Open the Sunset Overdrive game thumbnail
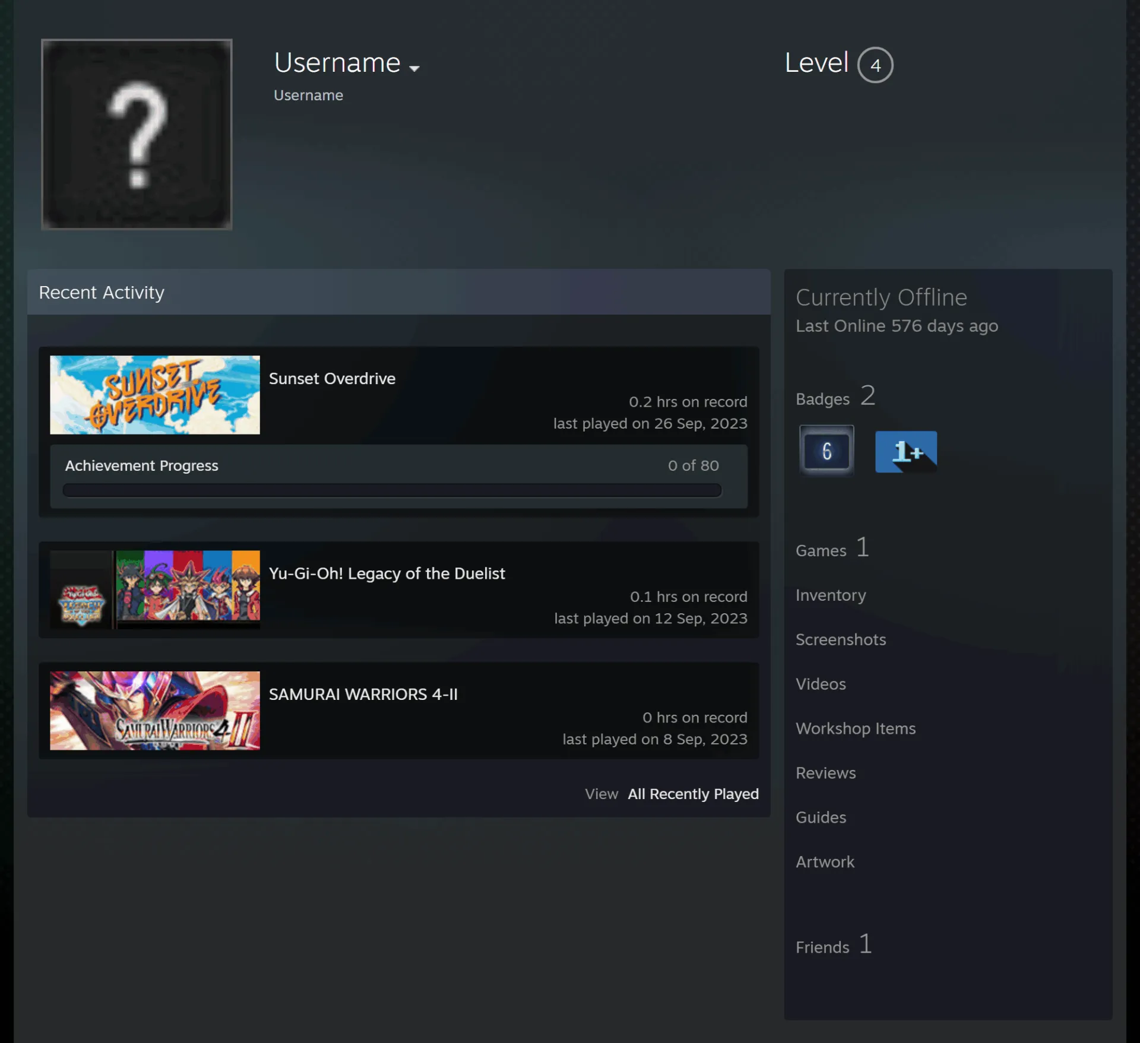The image size is (1140, 1043). coord(155,395)
